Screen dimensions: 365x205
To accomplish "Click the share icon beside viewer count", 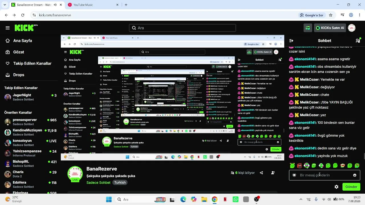I will click(x=261, y=173).
